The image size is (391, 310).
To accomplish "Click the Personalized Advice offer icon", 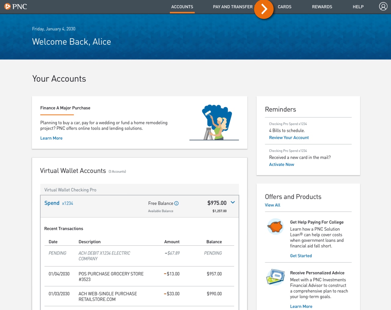I will click(275, 277).
